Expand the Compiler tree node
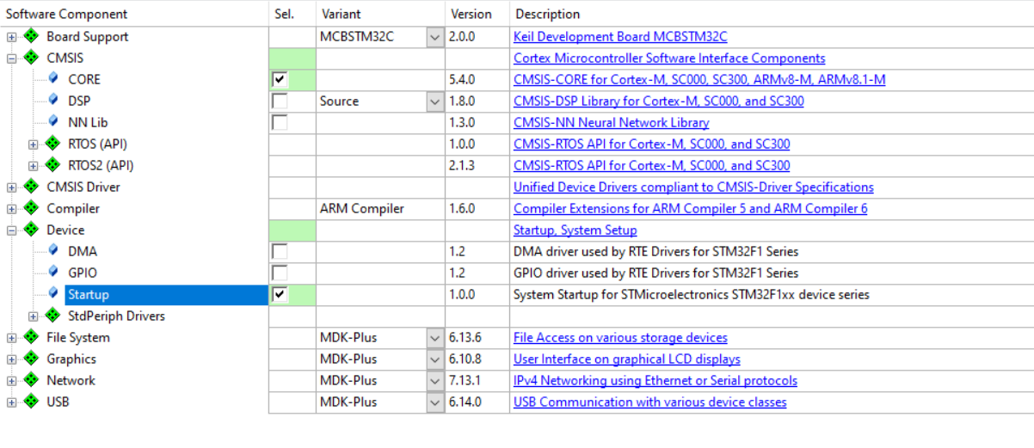1034x448 pixels. 12,209
